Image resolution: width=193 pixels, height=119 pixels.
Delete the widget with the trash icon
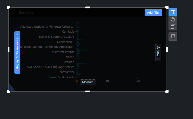tap(173, 36)
